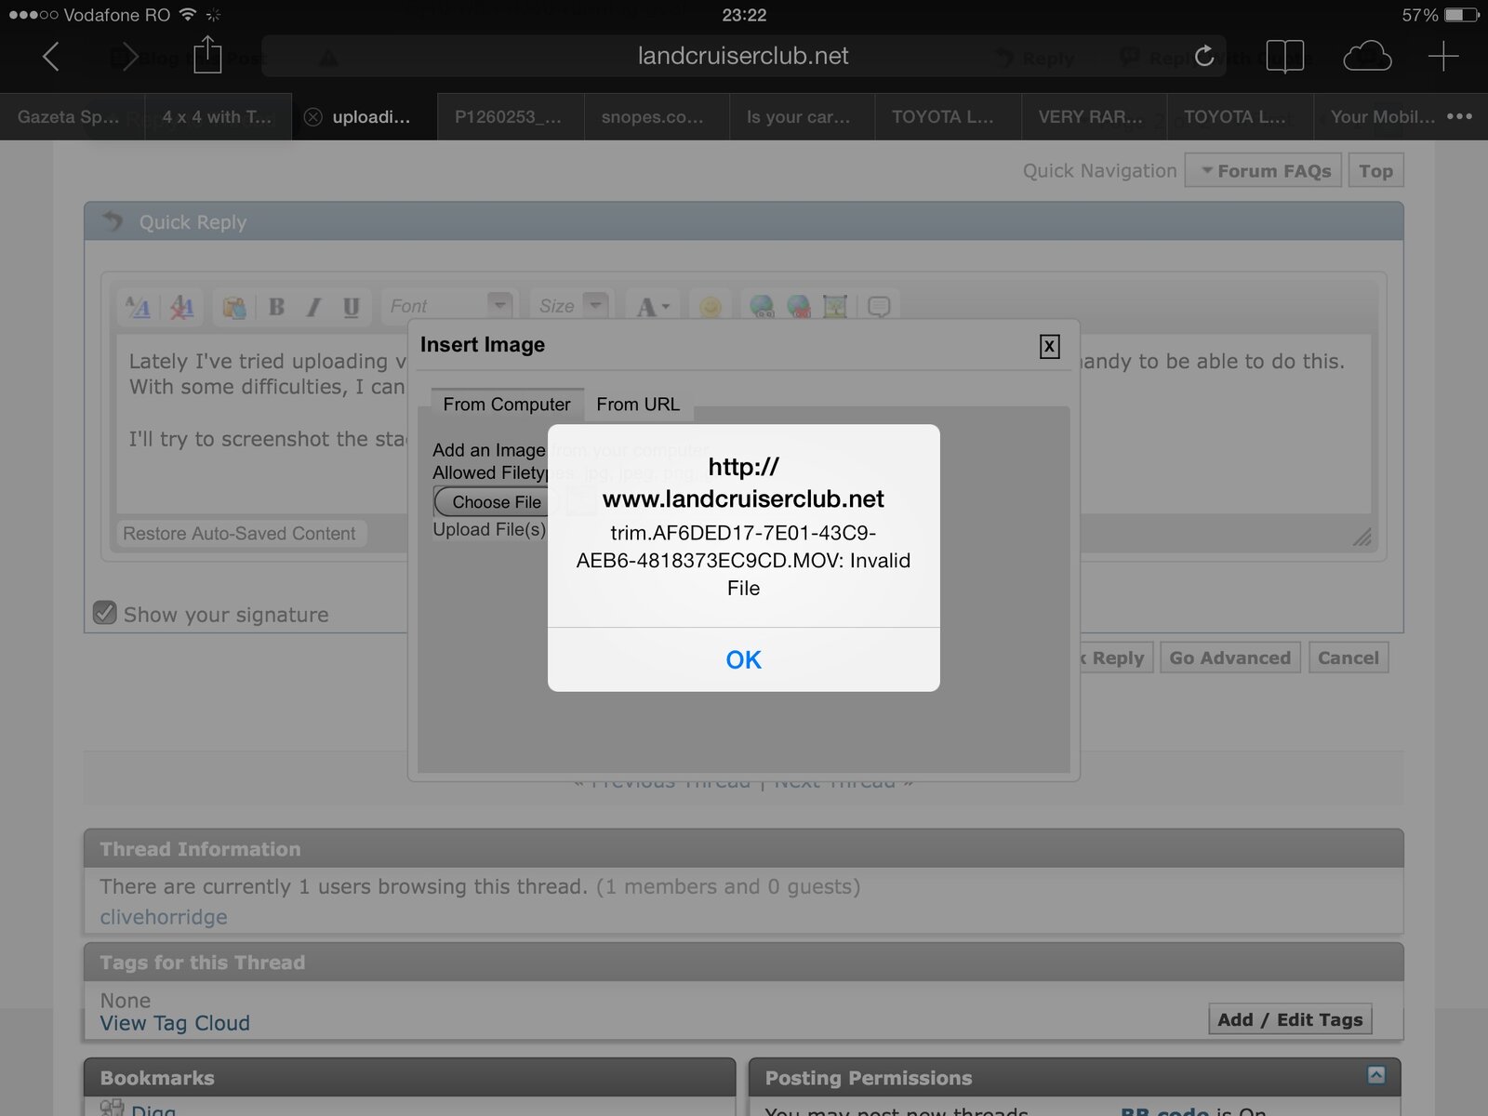Click the insert image toolbar icon
Viewport: 1488px width, 1116px height.
tap(835, 307)
